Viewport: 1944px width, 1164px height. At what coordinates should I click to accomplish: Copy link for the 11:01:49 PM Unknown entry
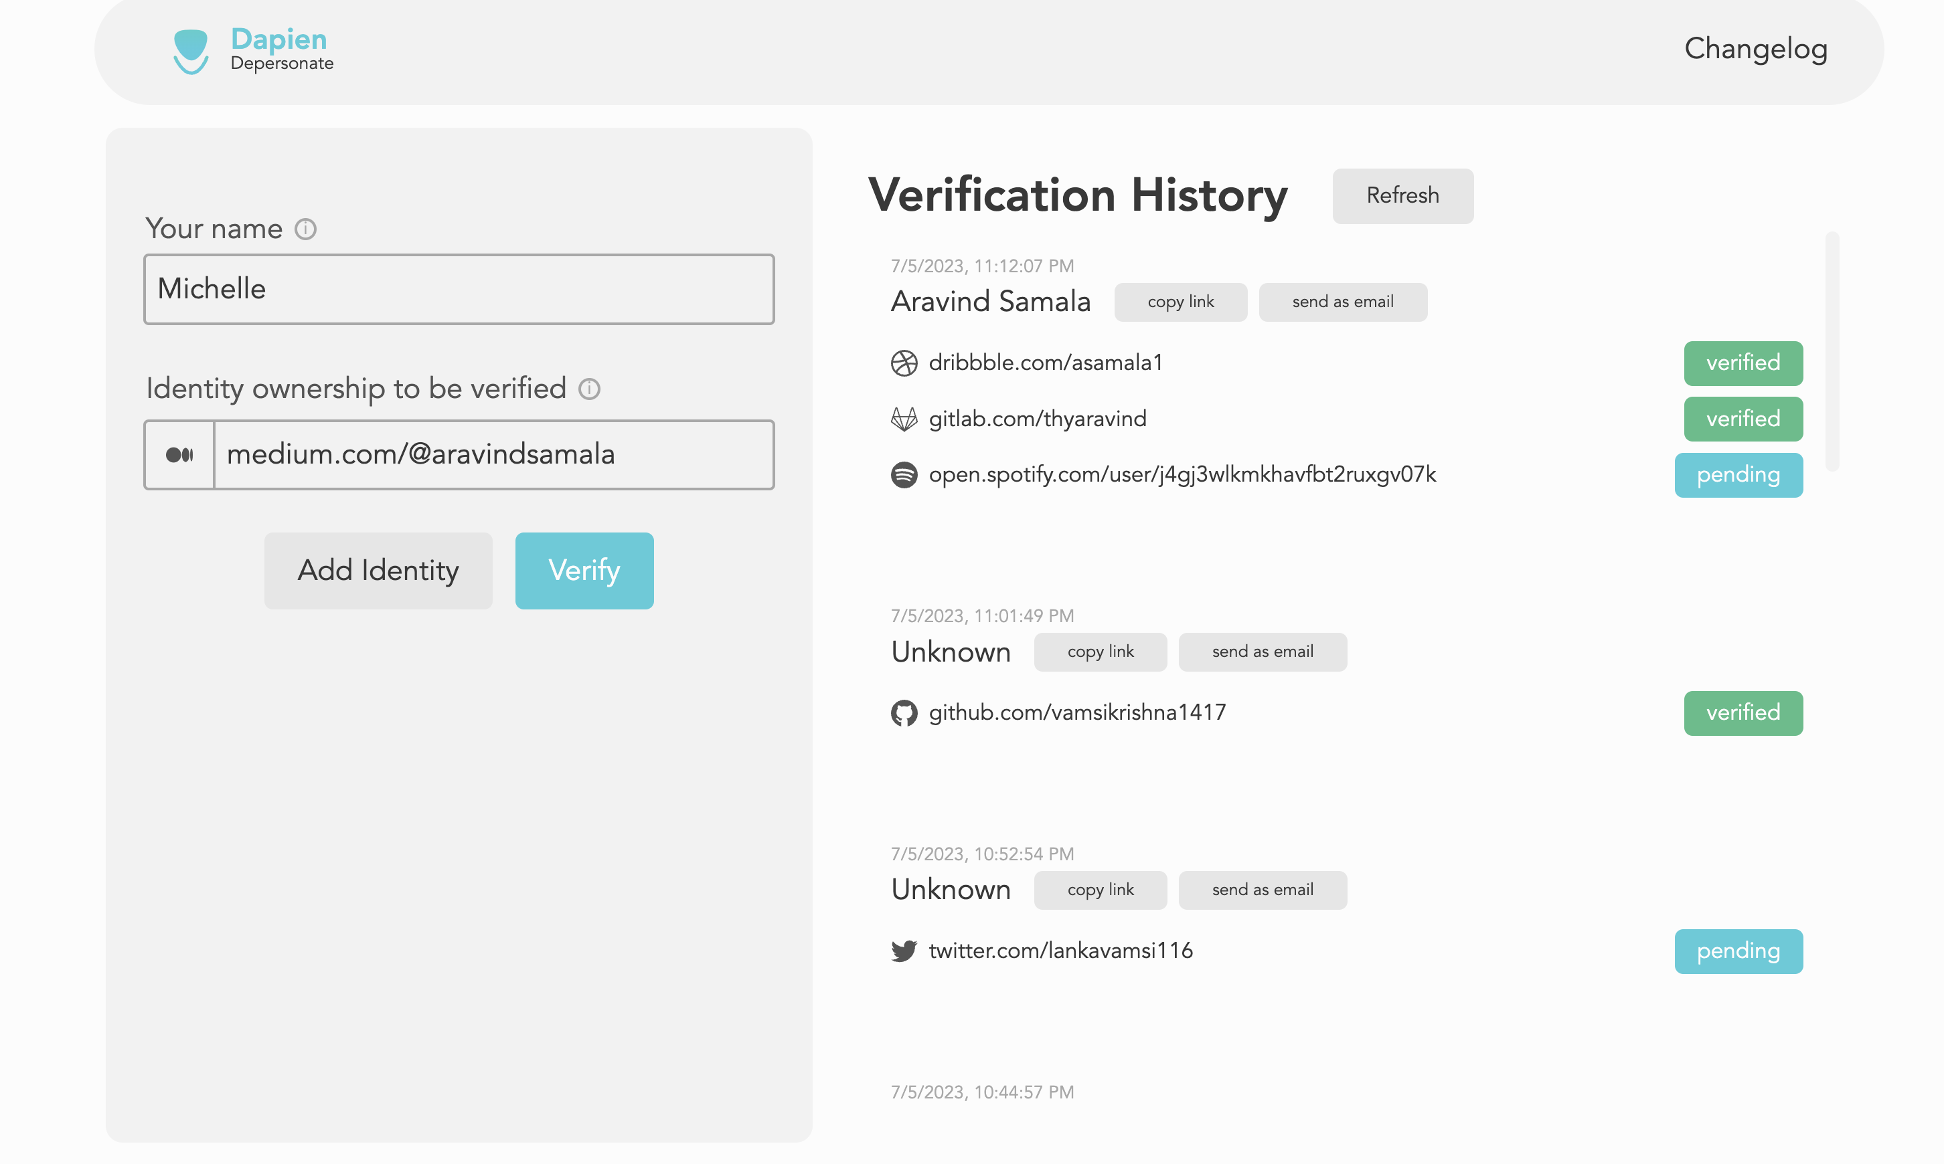pos(1100,652)
